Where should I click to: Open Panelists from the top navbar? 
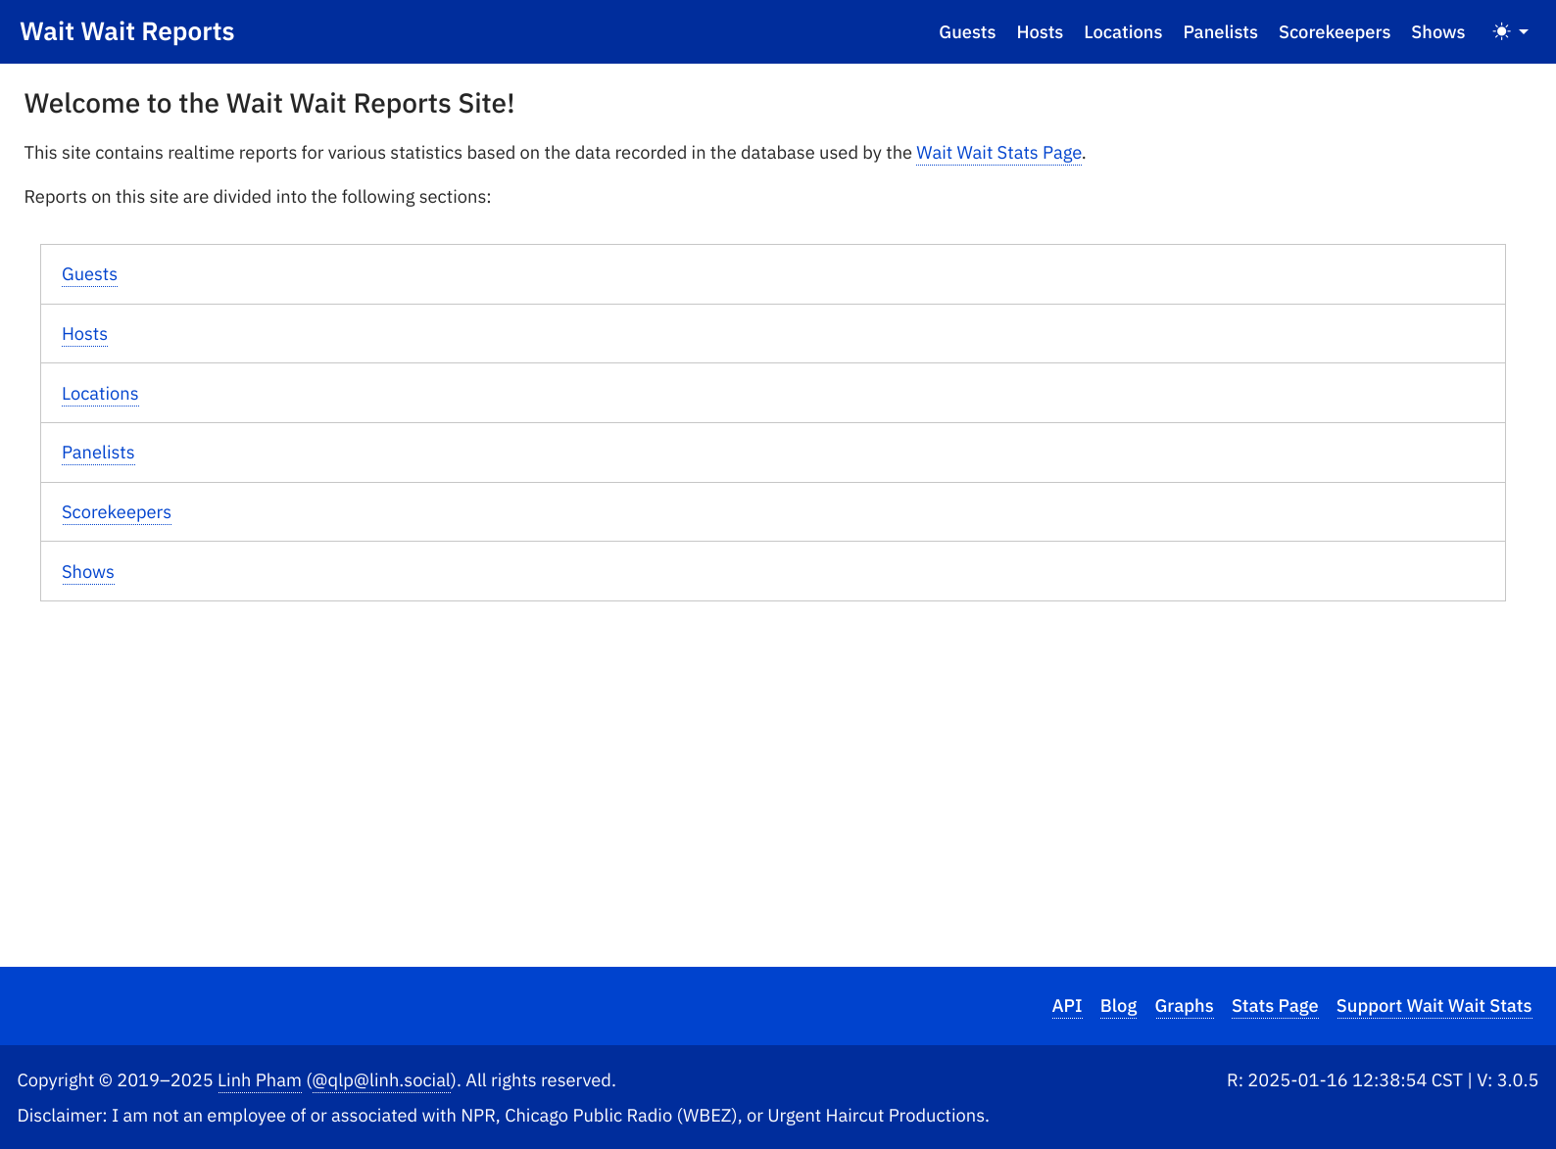tap(1219, 32)
